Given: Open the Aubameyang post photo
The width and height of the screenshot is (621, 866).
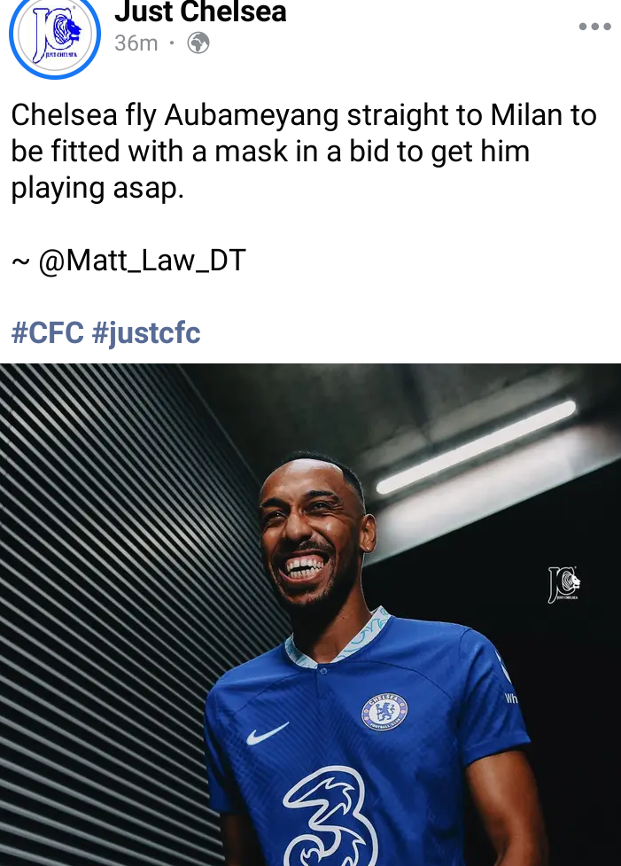Looking at the screenshot, I should [310, 614].
